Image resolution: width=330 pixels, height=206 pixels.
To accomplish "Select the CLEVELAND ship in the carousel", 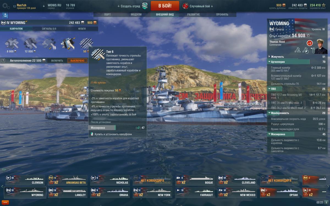I will [x=237, y=180].
